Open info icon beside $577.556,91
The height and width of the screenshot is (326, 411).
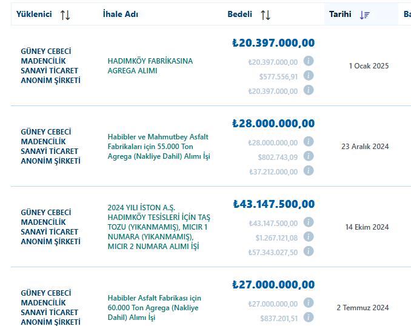(309, 76)
